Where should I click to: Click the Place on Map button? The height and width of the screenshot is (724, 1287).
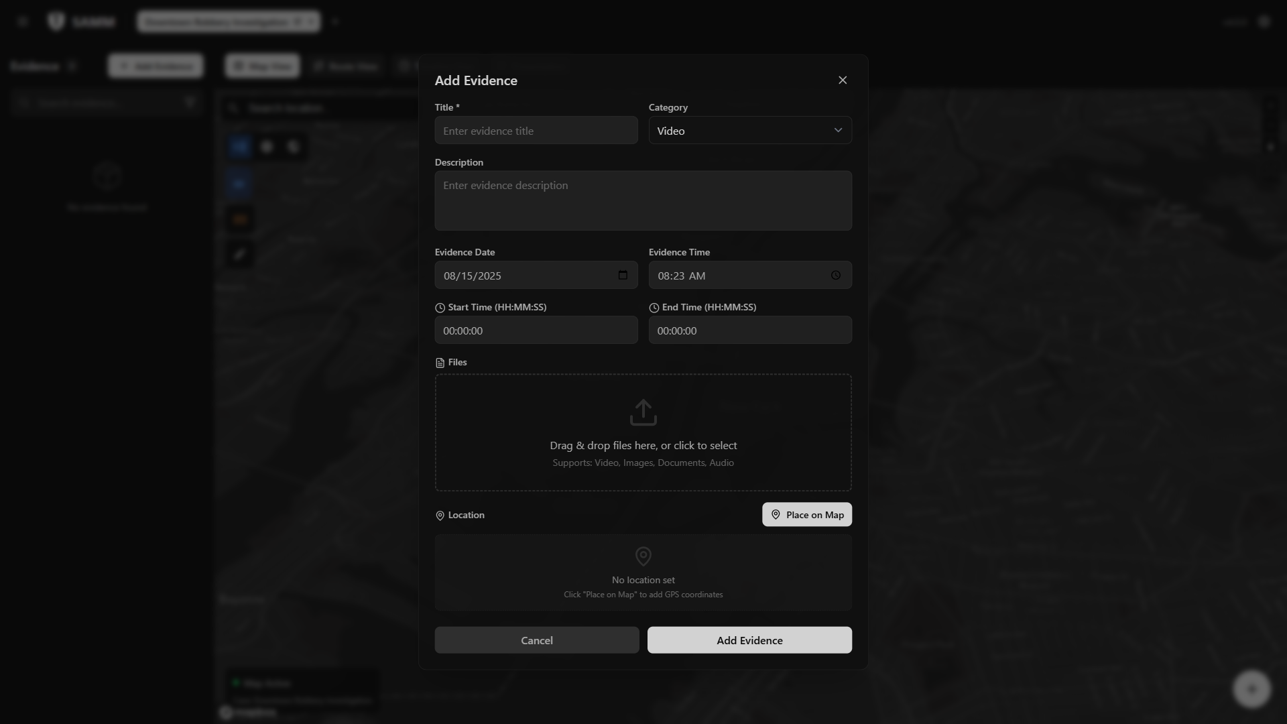[806, 514]
